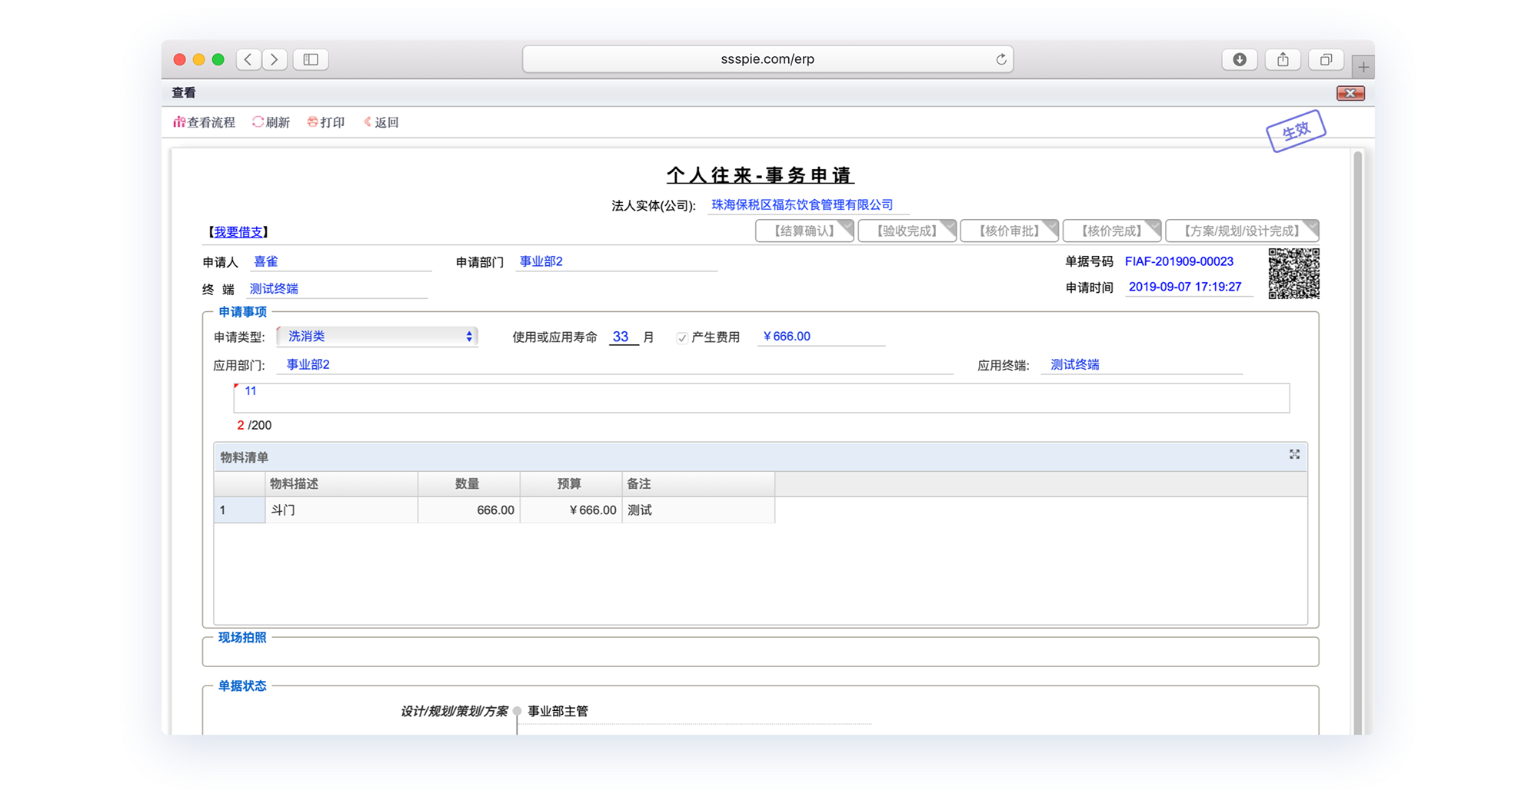This screenshot has height=797, width=1538.
Task: Click the 【方案/规划/设计完成】 button
Action: tap(1242, 231)
